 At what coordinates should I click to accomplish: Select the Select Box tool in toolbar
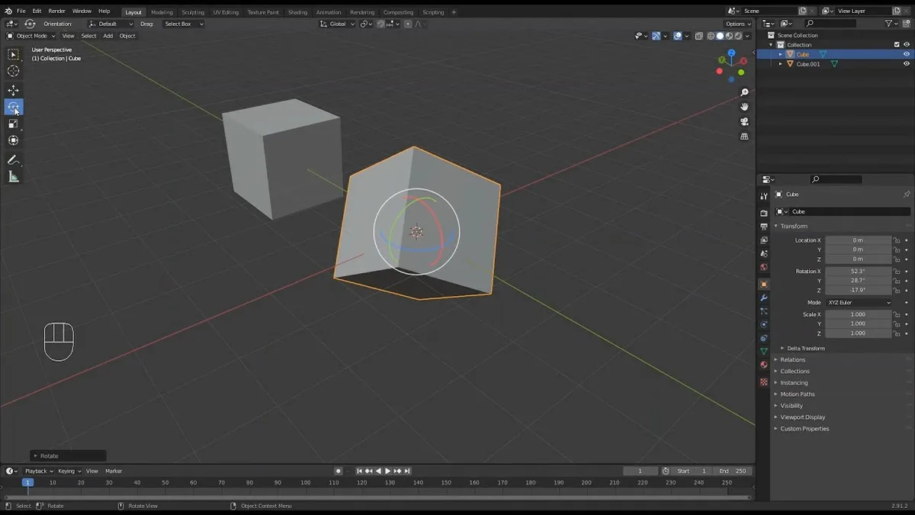pos(14,55)
